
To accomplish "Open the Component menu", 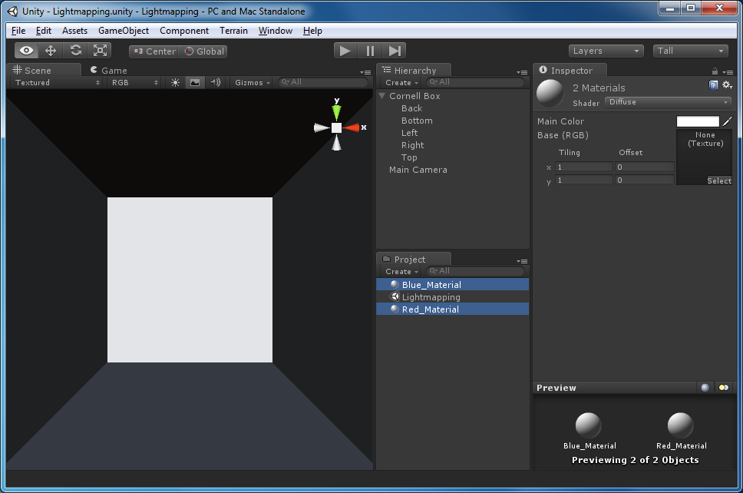I will [x=184, y=31].
